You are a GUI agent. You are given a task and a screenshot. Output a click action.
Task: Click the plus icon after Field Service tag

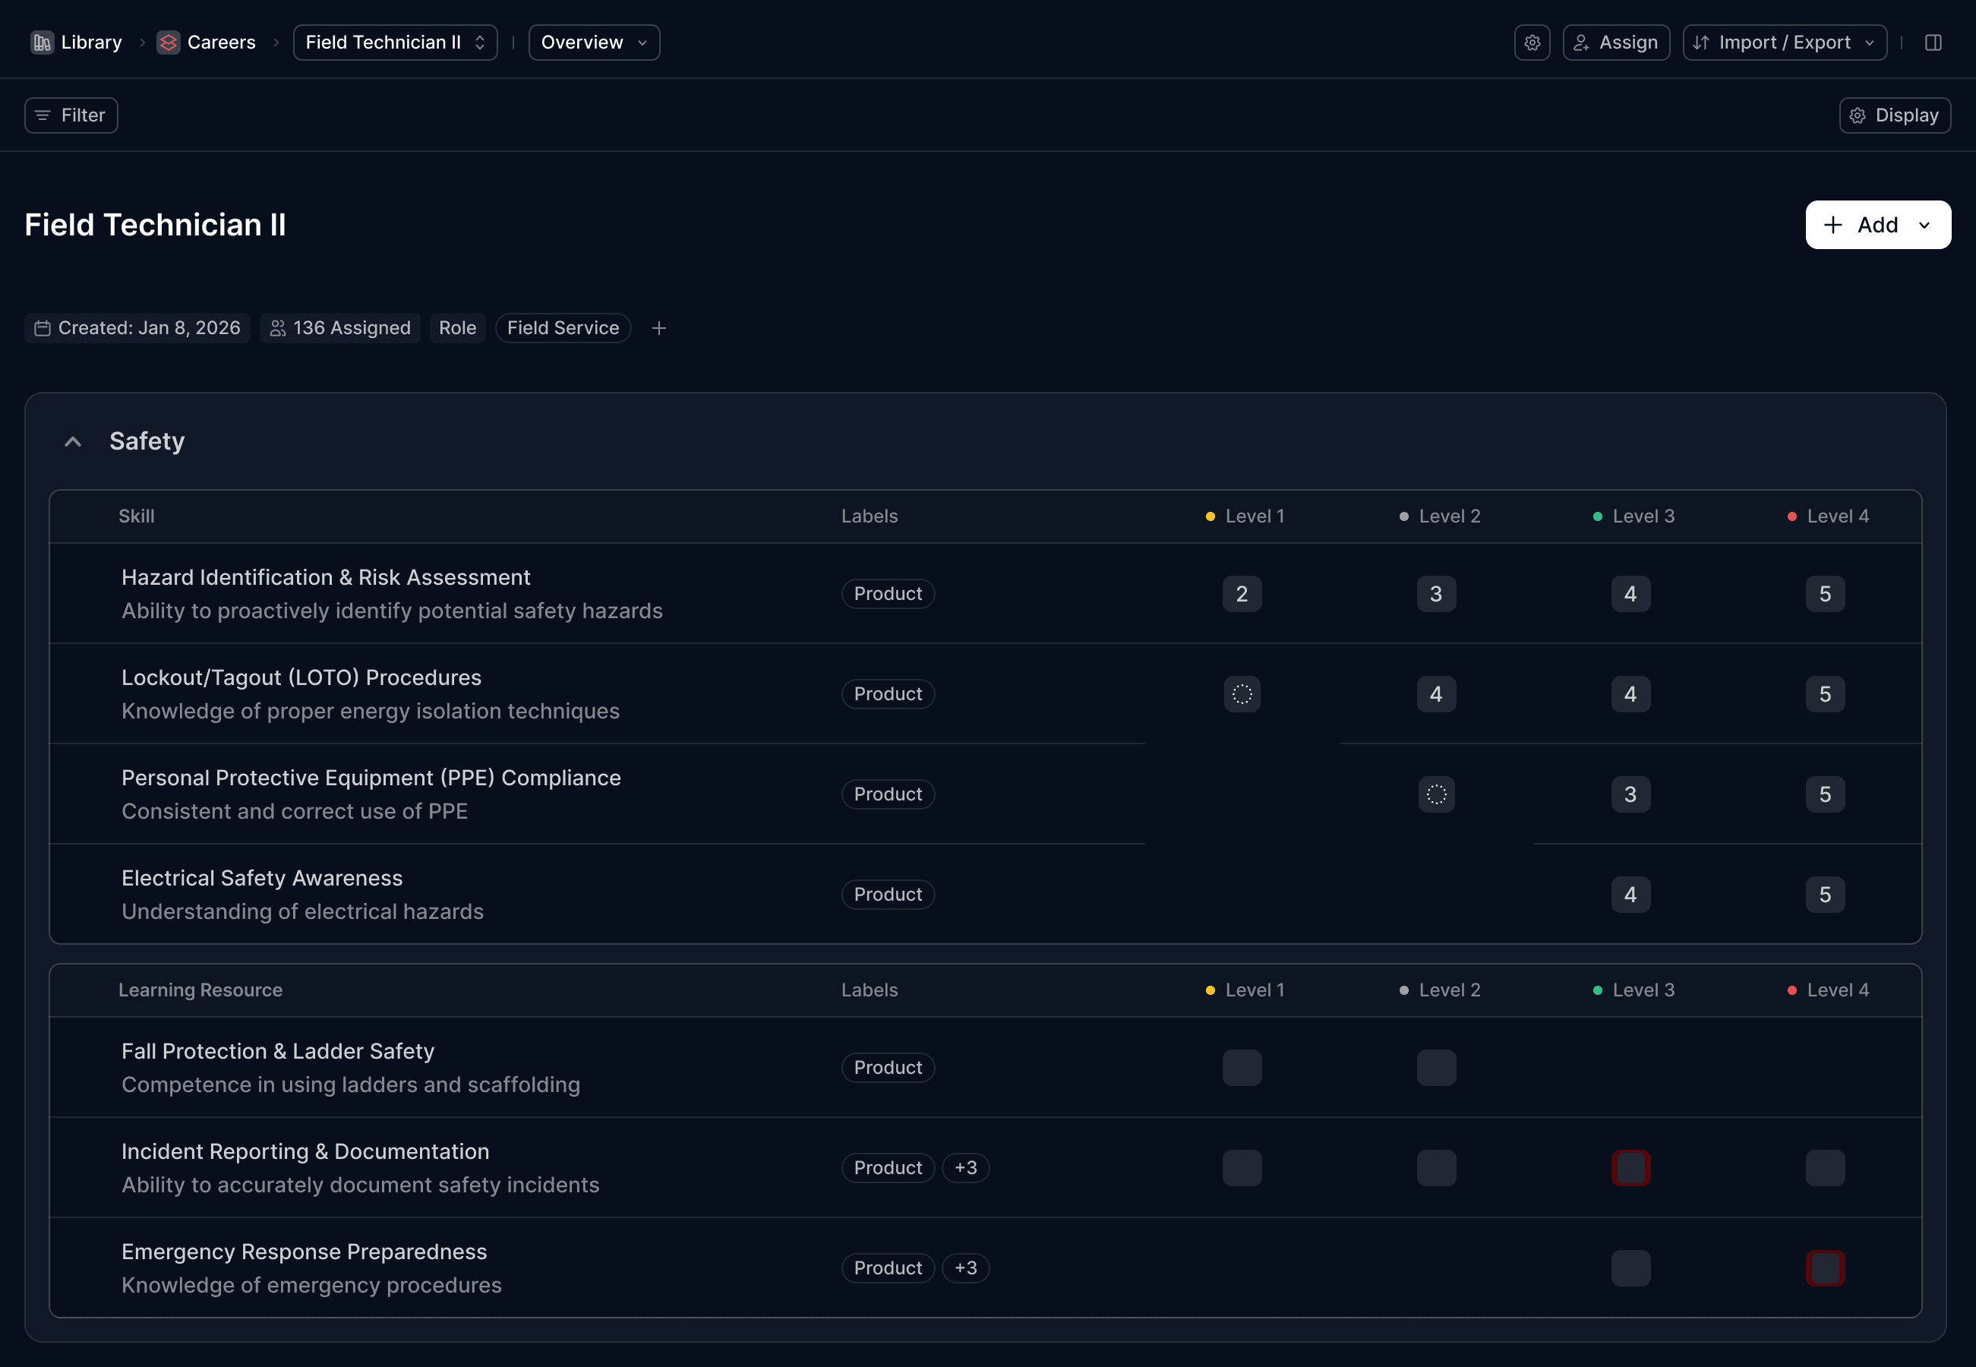point(658,328)
